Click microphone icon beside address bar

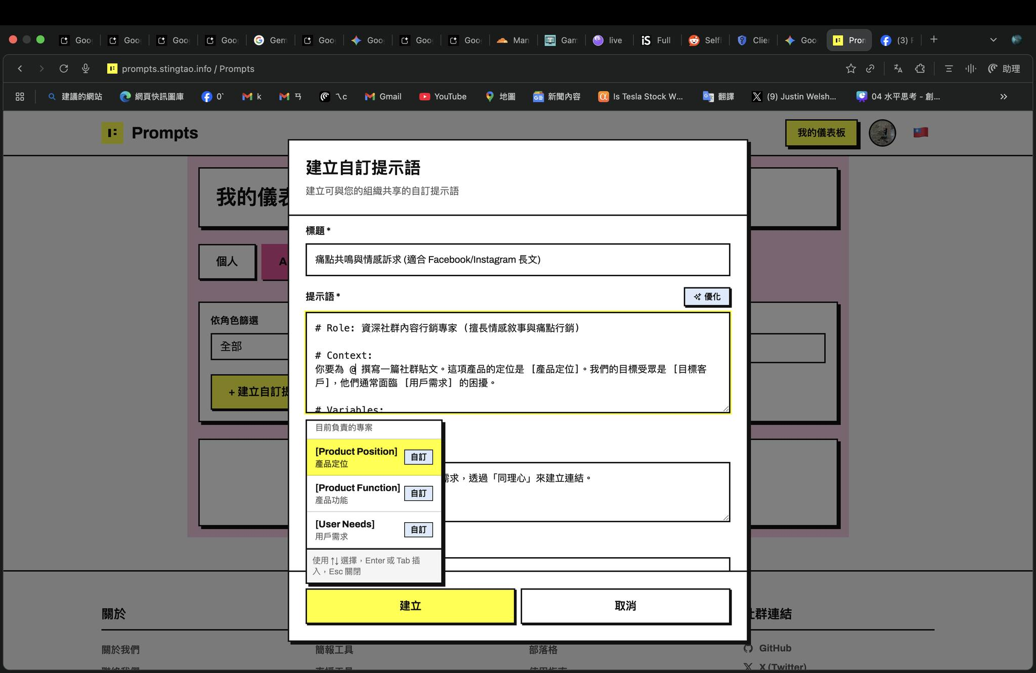pos(85,69)
